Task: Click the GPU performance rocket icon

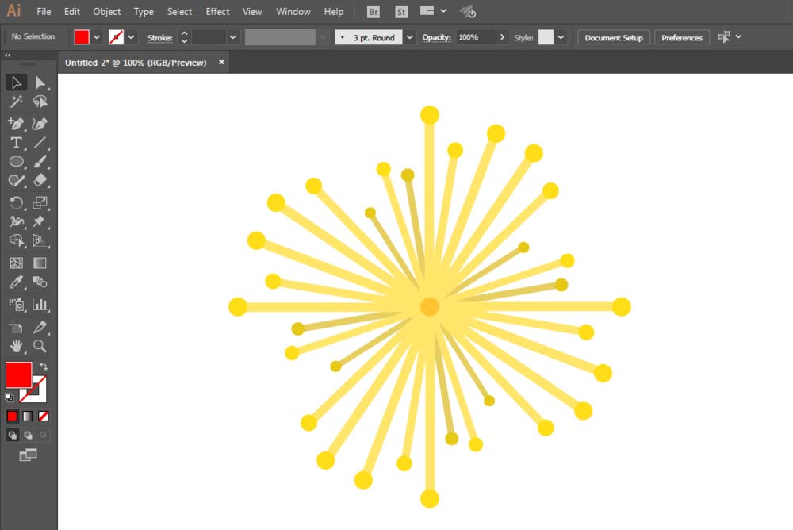Action: point(469,12)
